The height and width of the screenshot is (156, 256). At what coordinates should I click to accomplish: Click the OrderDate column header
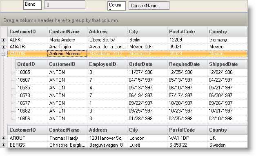[147, 64]
